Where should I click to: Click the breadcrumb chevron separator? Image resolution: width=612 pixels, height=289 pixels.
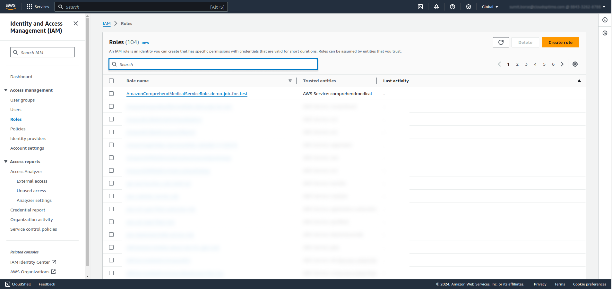[x=116, y=23]
